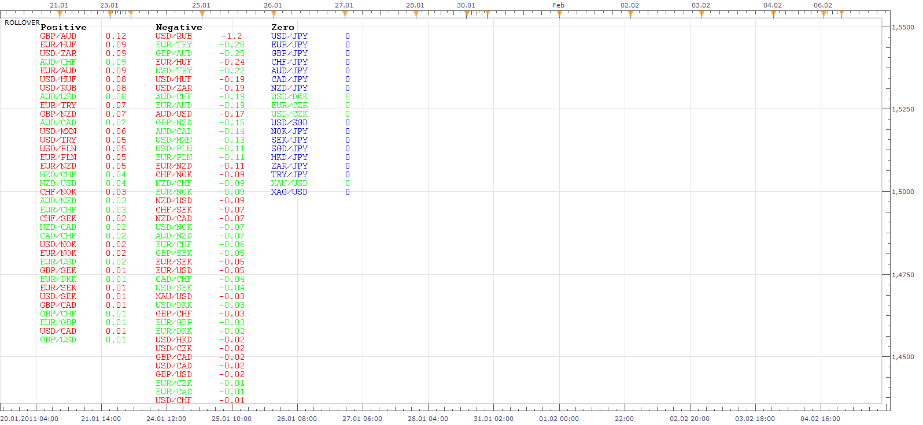Select the -0.15 value beside GBP/NZD
This screenshot has width=923, height=425.
pos(231,122)
